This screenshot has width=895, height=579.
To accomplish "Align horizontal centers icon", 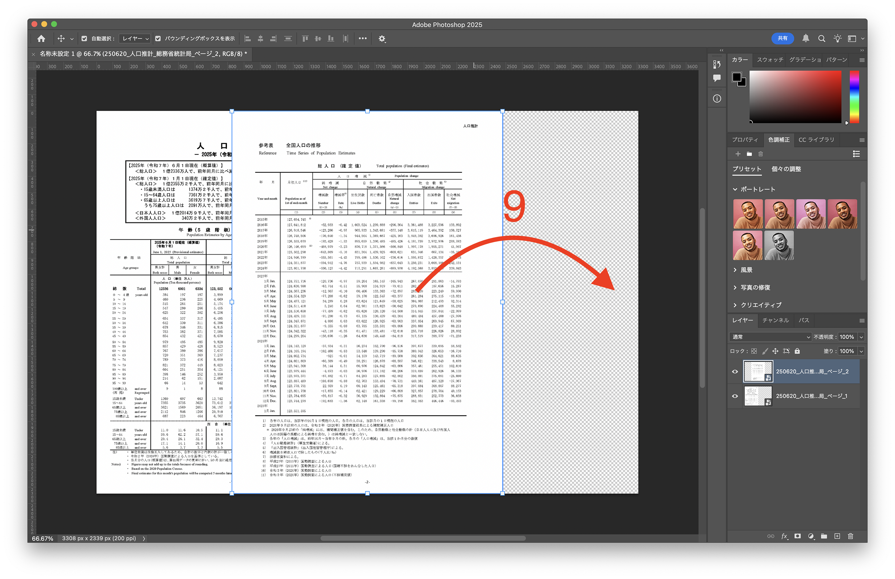I will pyautogui.click(x=260, y=38).
